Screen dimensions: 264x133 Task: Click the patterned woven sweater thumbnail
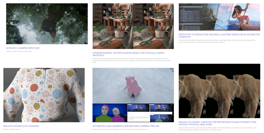pos(44,95)
